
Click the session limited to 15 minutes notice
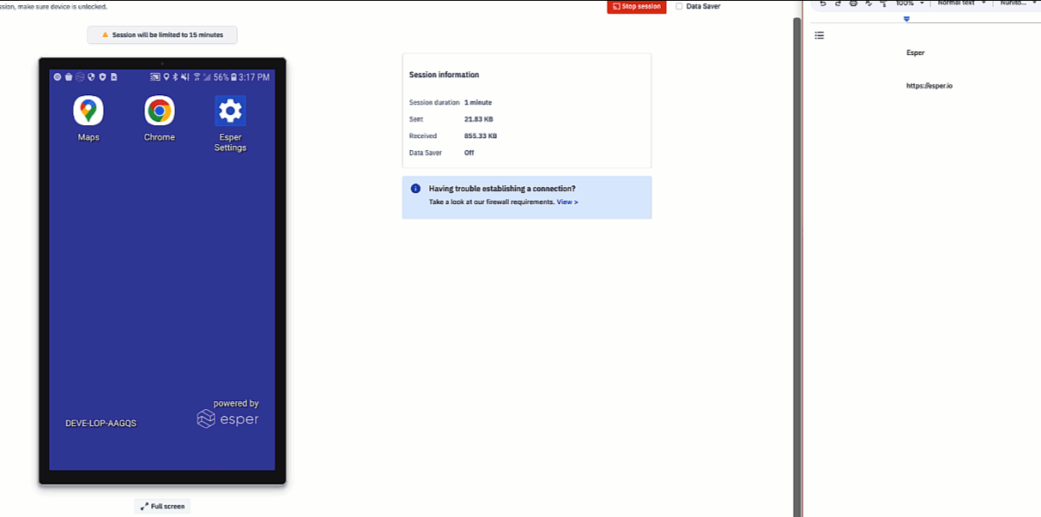[x=162, y=35]
